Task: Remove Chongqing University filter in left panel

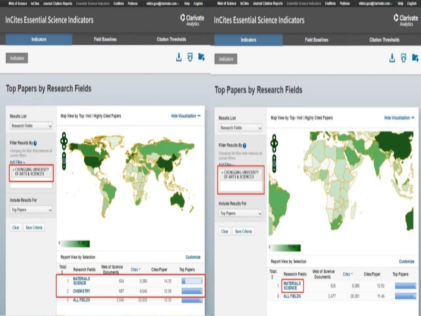Action: (13, 170)
